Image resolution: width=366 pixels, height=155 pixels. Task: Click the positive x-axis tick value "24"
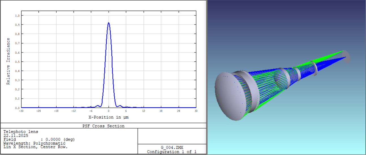click(179, 111)
